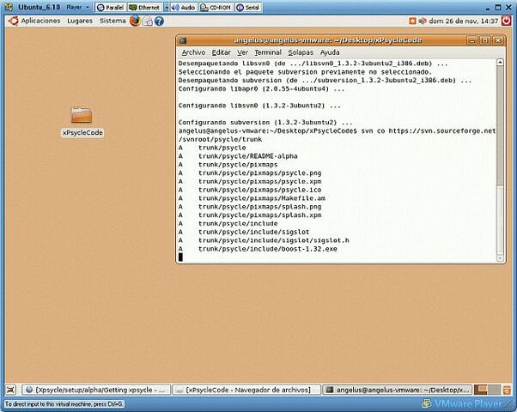The image size is (517, 412).
Task: Toggle the Parallel device in VMware toolbar
Action: pyautogui.click(x=111, y=7)
